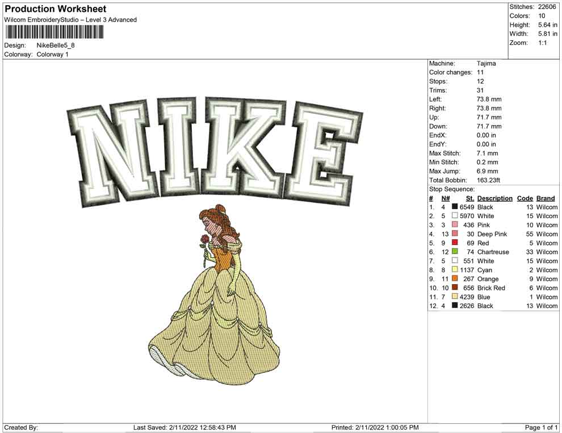Choose the Brick Red swatch
This screenshot has height=433, width=562.
(x=455, y=288)
